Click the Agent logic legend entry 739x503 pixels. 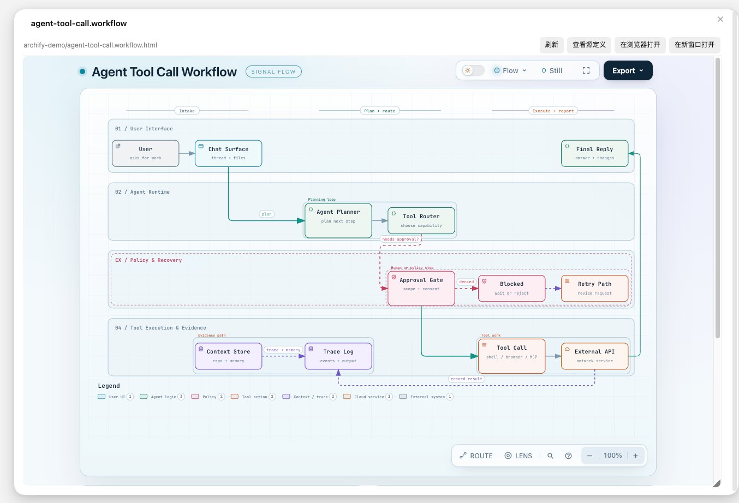162,397
